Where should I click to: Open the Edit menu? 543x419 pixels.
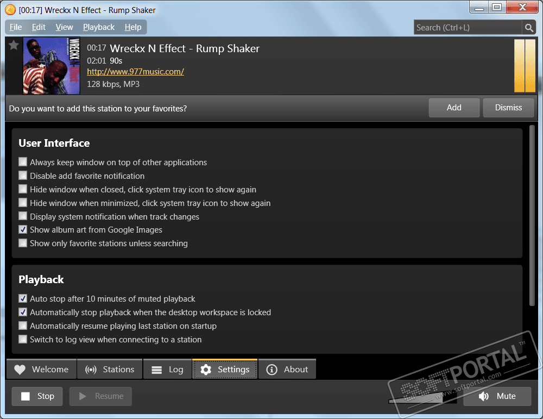coord(39,27)
